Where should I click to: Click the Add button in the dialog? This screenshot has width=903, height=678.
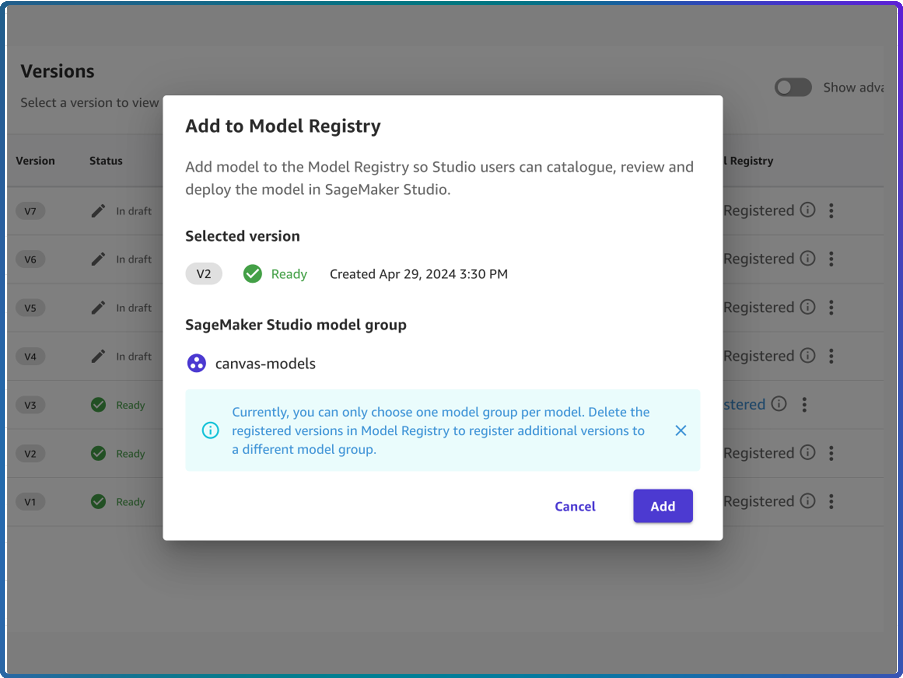[x=662, y=506]
